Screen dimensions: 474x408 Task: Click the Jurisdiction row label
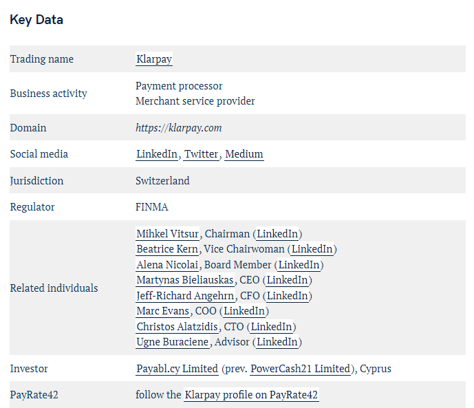pos(36,181)
